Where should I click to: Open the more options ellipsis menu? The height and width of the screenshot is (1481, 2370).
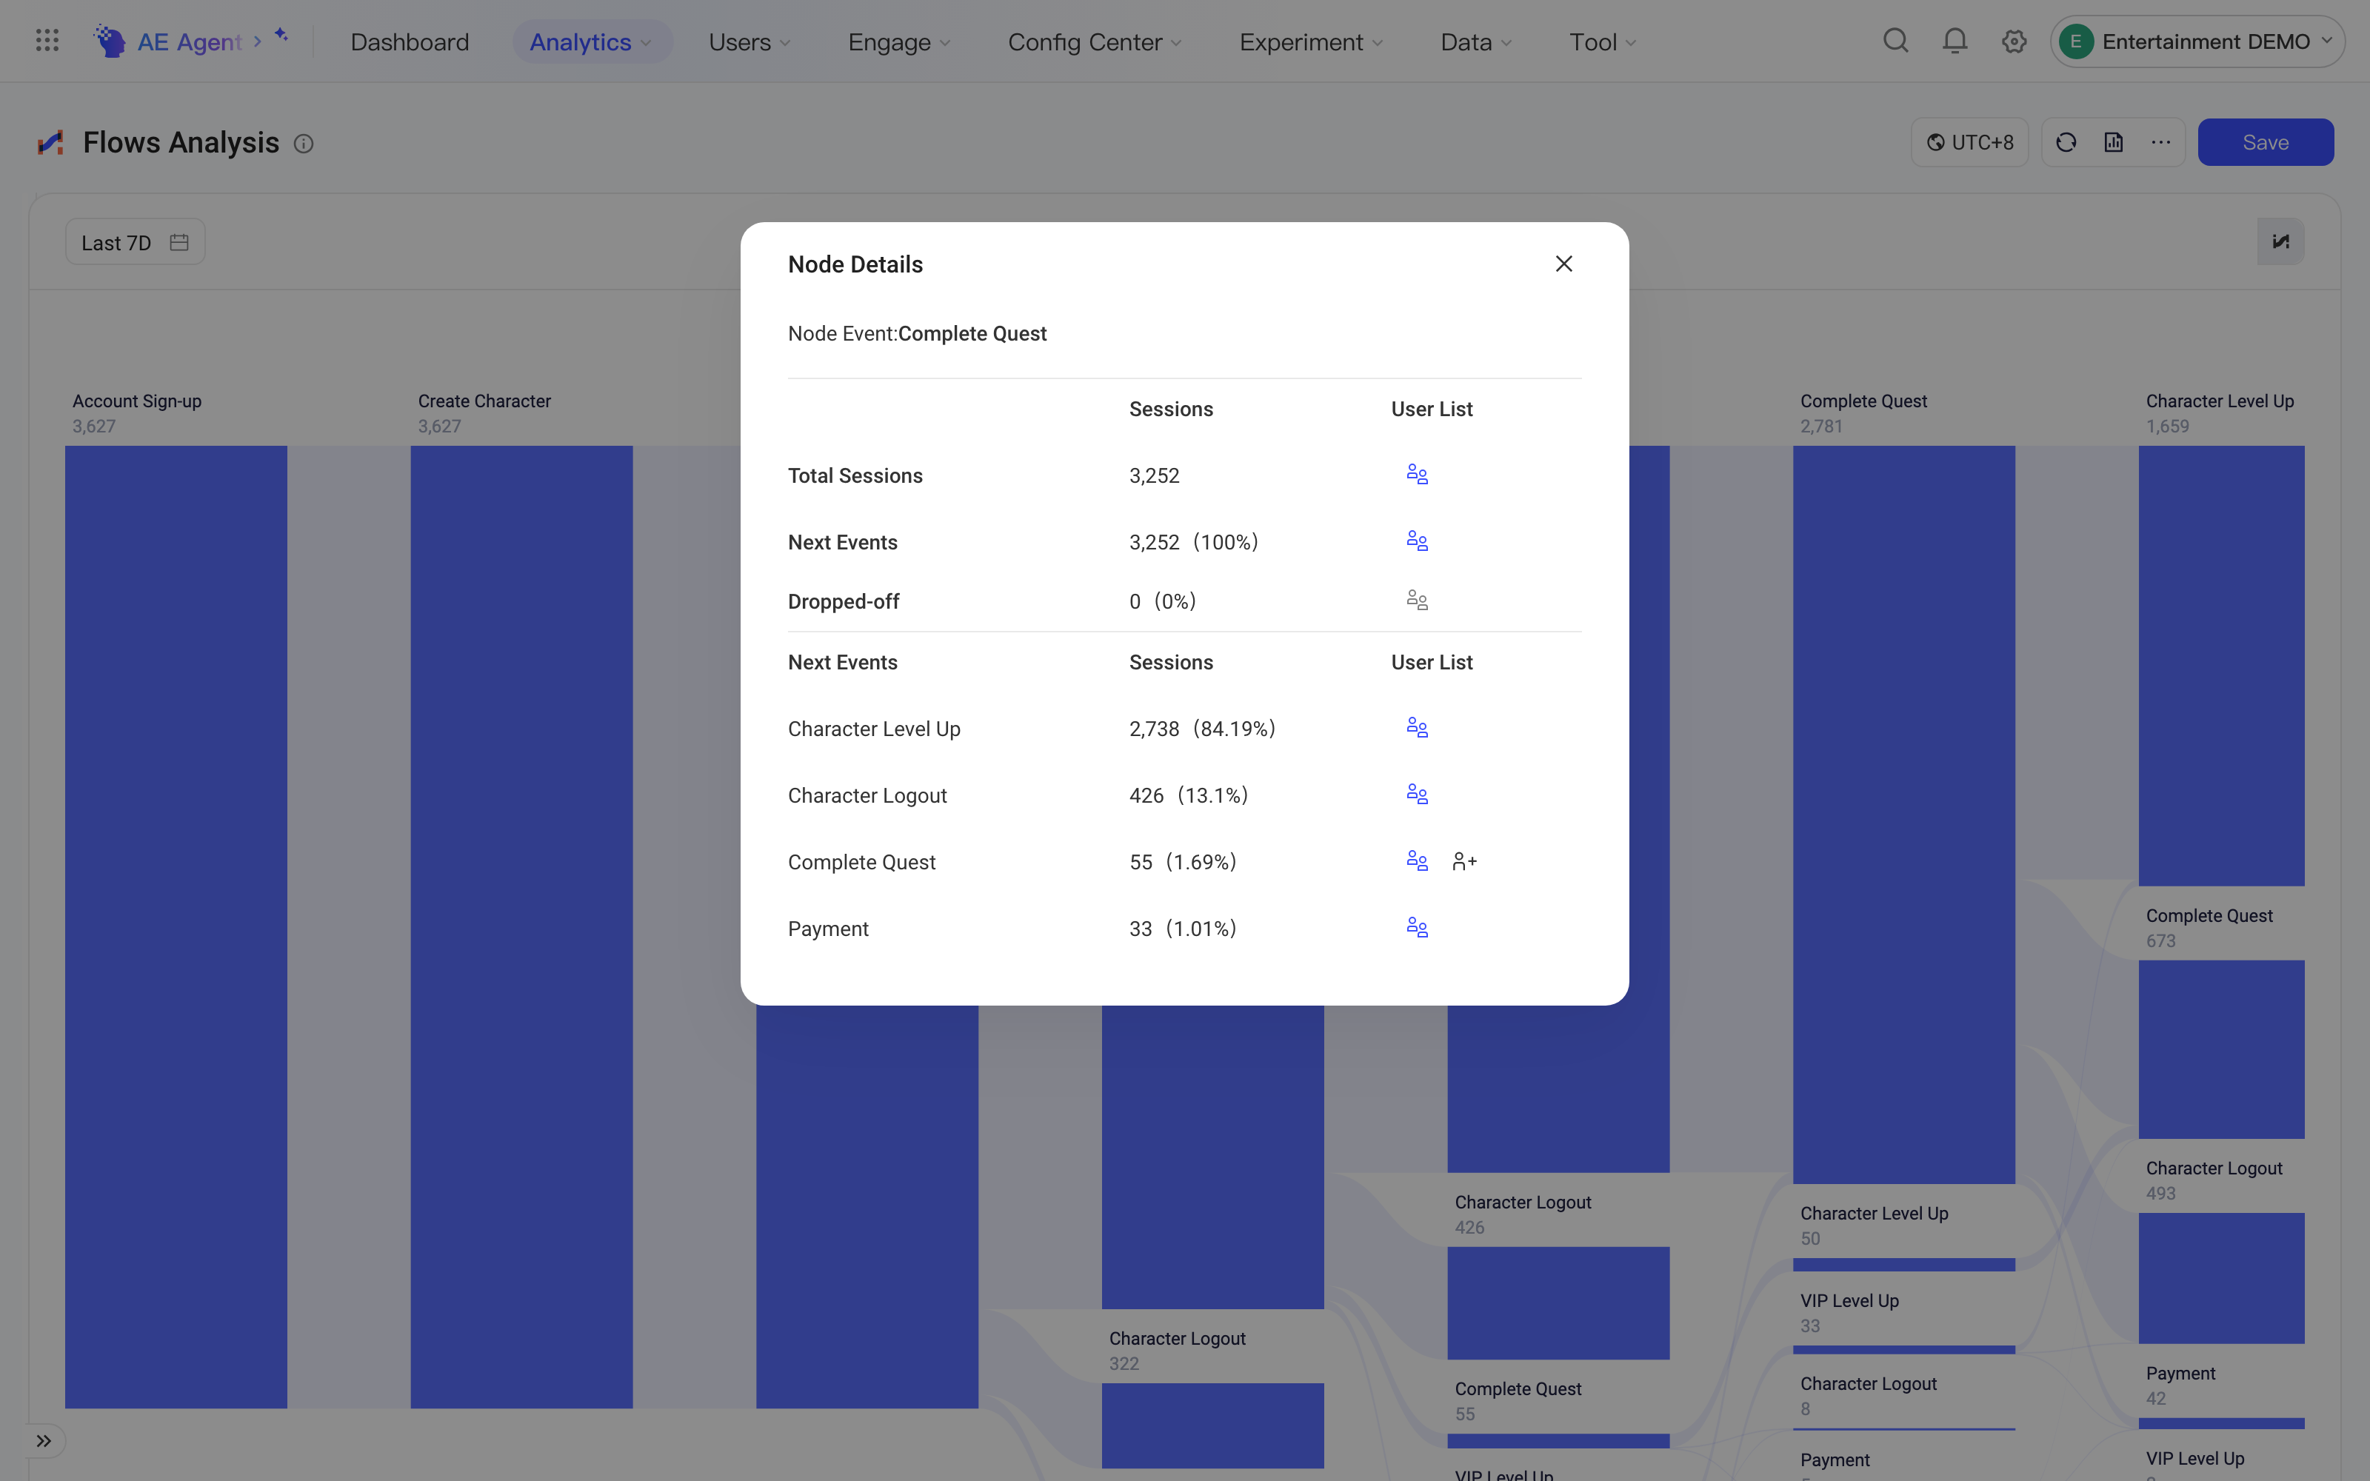[2160, 143]
